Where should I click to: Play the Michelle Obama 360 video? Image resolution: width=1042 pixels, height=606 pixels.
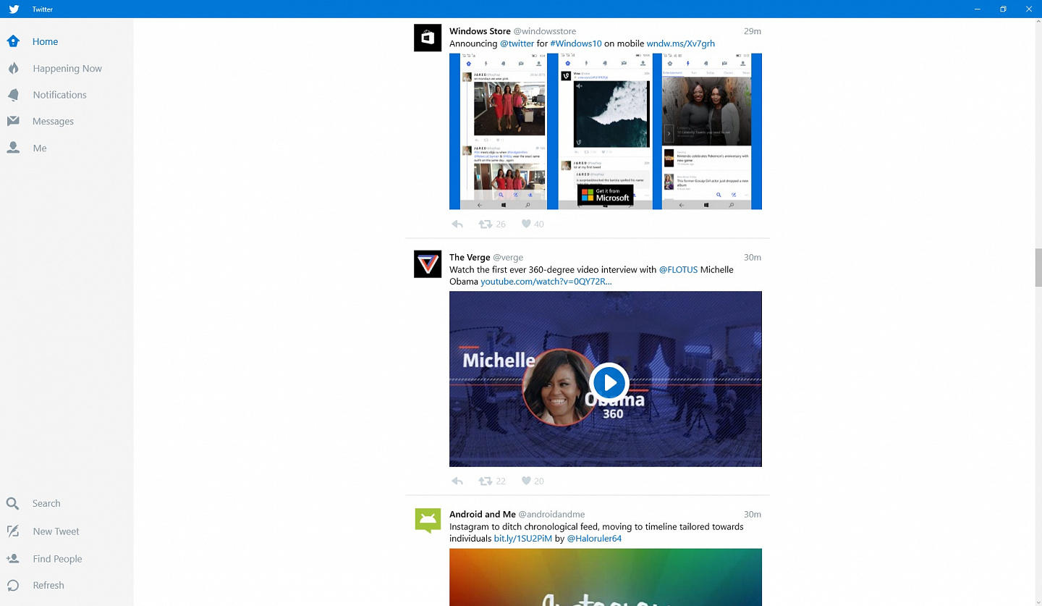pos(609,382)
